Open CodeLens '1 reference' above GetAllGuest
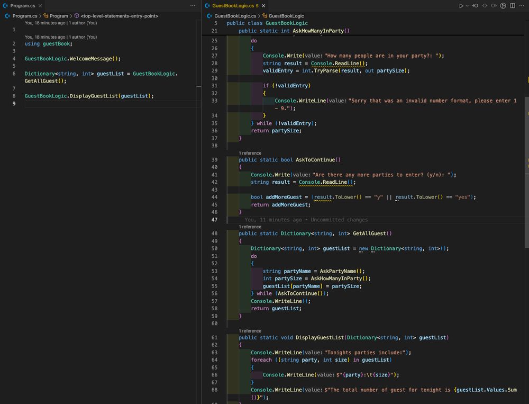Image resolution: width=529 pixels, height=404 pixels. 250,227
